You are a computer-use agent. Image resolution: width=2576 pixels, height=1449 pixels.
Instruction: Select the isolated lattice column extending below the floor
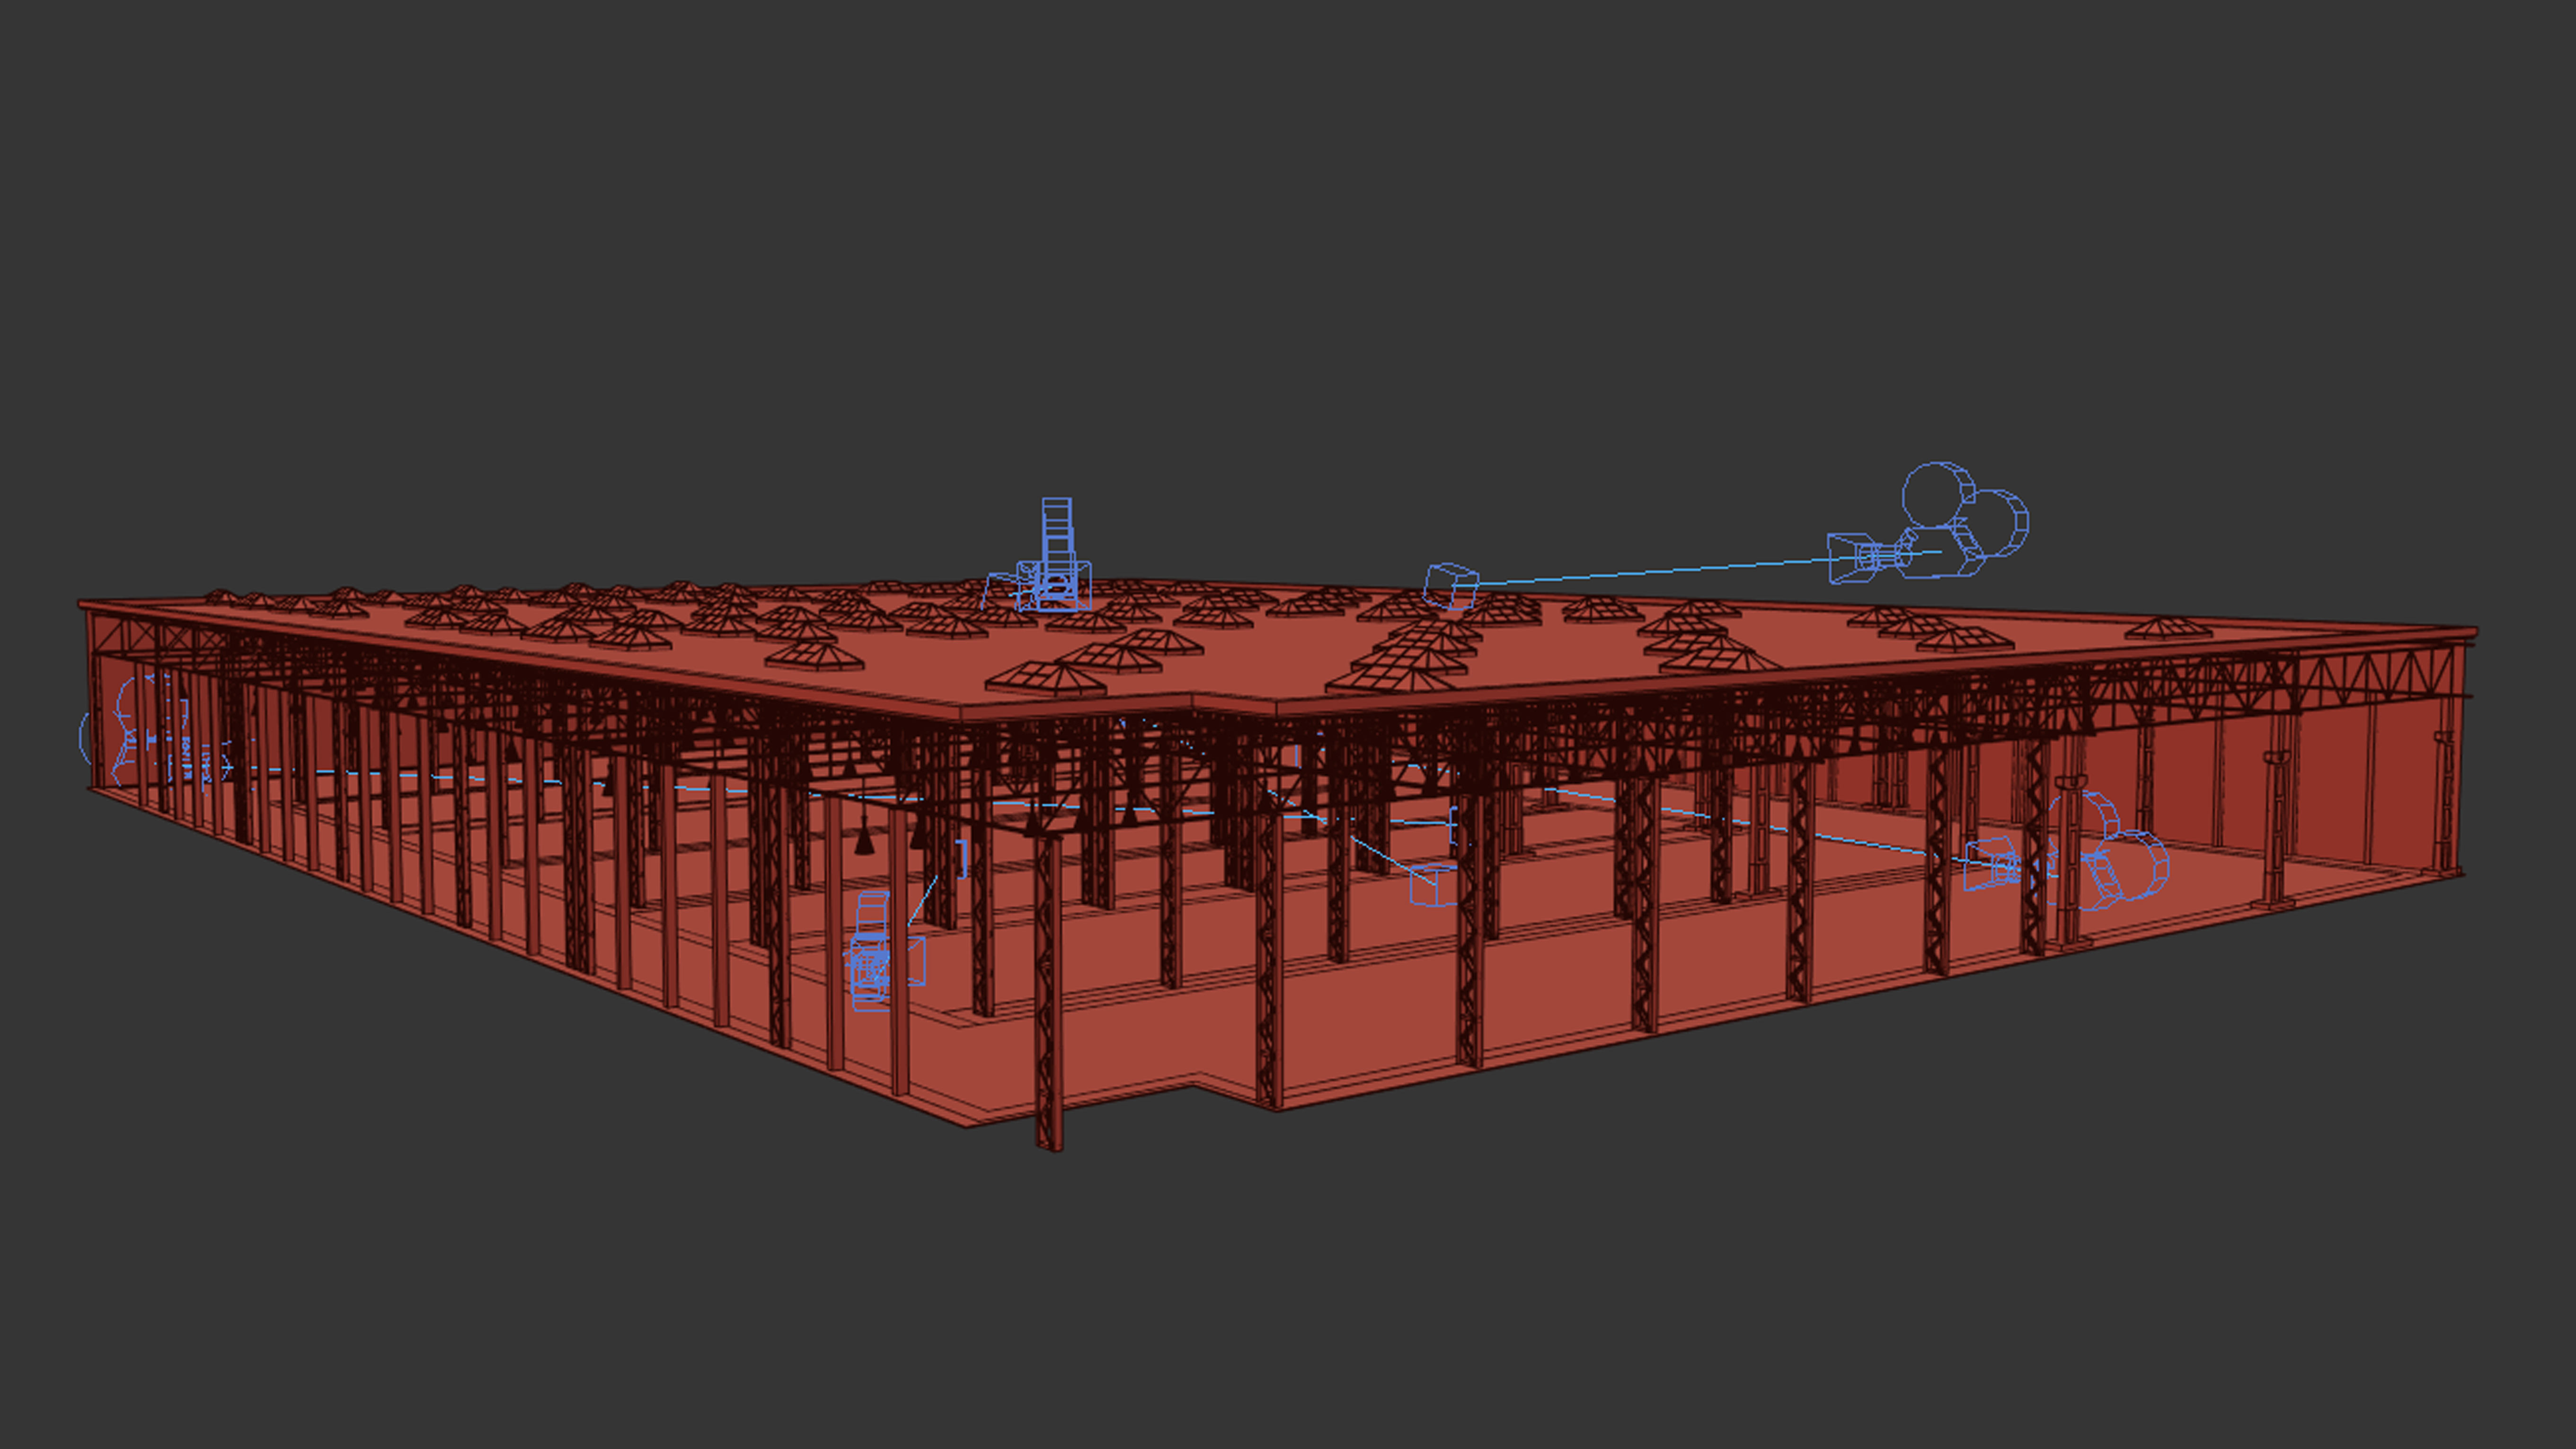click(x=1048, y=992)
